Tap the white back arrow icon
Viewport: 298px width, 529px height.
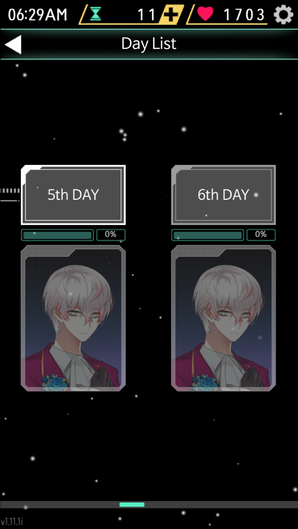click(x=13, y=45)
